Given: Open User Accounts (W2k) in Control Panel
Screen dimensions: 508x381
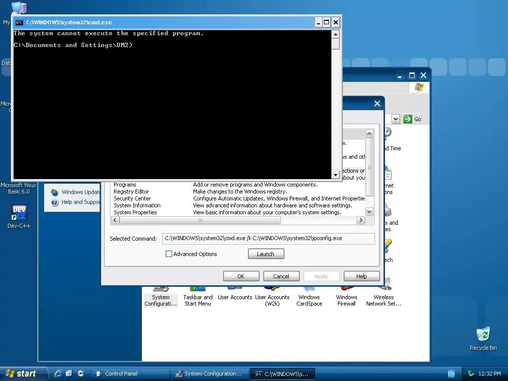Looking at the screenshot, I should point(272,297).
